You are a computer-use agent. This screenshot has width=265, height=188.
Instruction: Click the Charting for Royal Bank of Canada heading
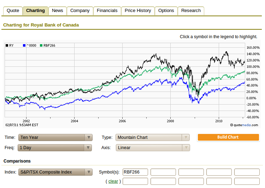click(x=41, y=25)
